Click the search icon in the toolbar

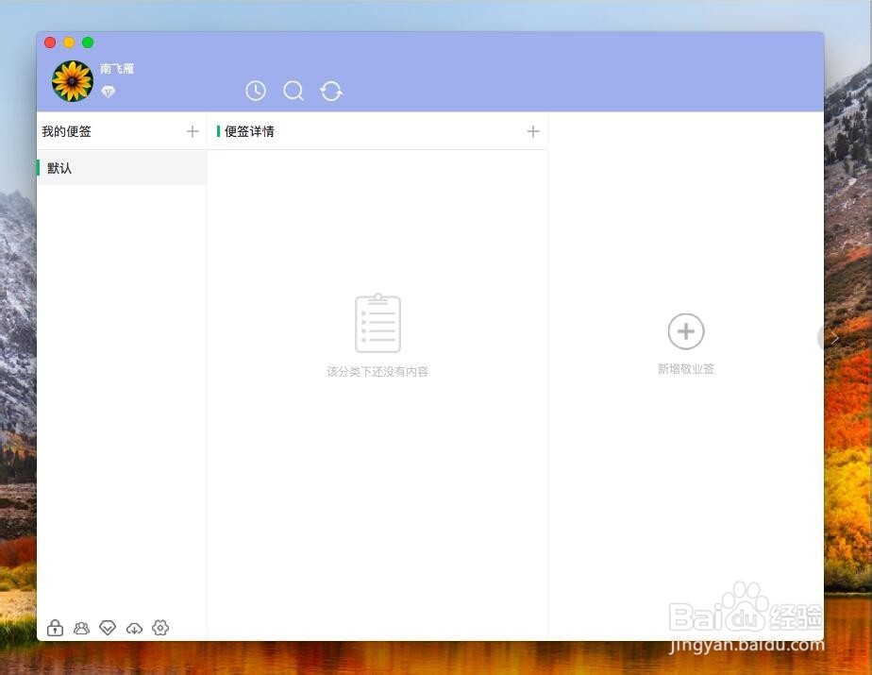(293, 91)
